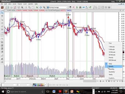Click the tile windows layout icon
125x94 pixels.
point(106,7)
